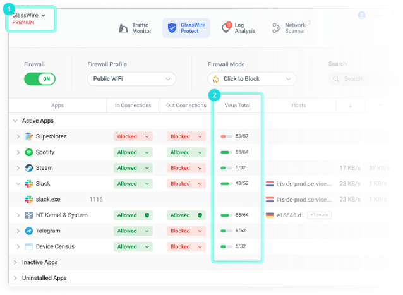Open the user profile avatar
The height and width of the screenshot is (295, 403).
pyautogui.click(x=361, y=15)
